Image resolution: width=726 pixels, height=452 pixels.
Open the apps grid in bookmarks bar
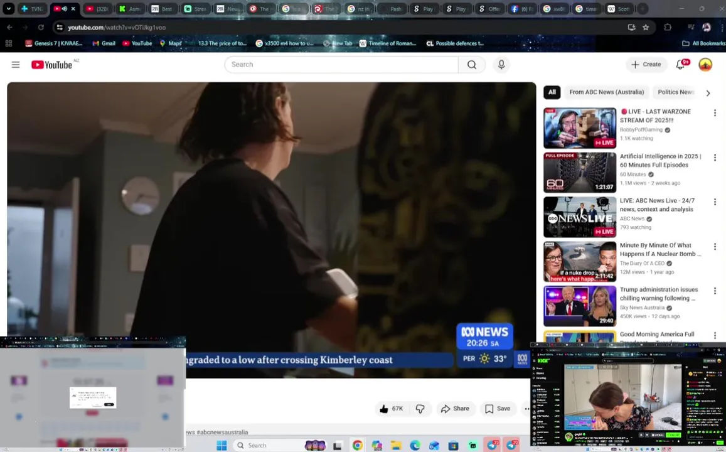pos(8,43)
